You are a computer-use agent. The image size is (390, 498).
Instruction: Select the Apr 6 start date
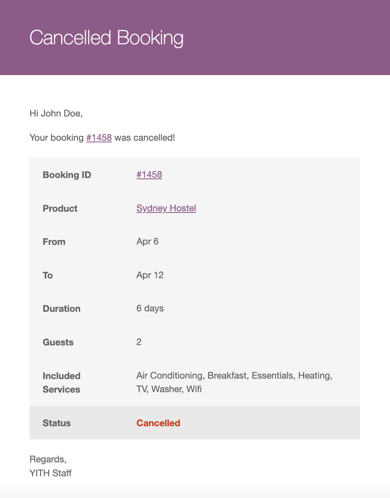click(147, 242)
